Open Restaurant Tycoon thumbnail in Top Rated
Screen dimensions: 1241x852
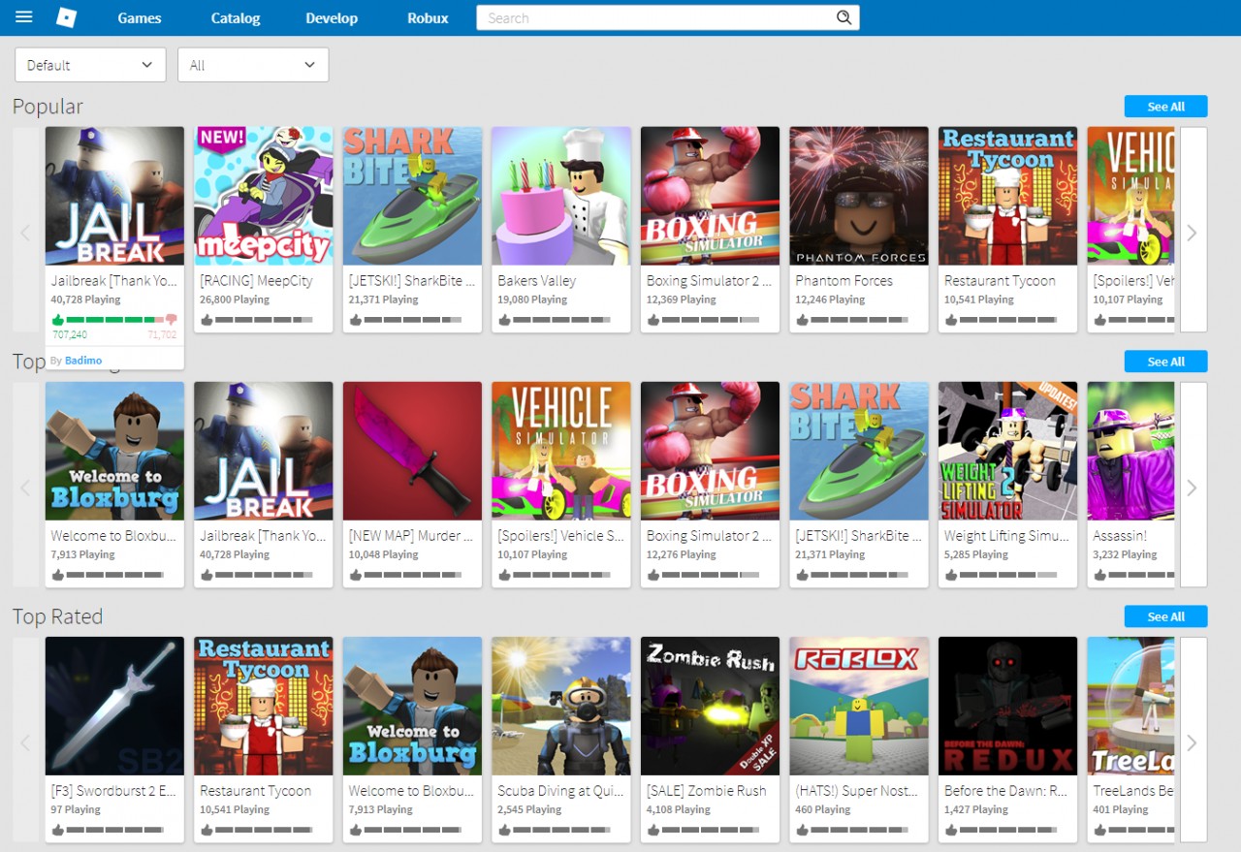pyautogui.click(x=264, y=706)
